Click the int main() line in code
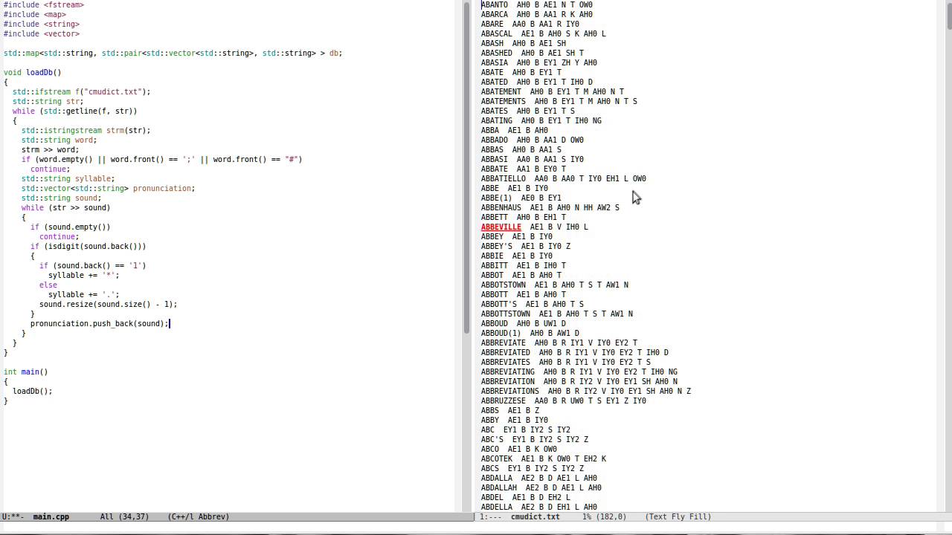 coord(26,372)
